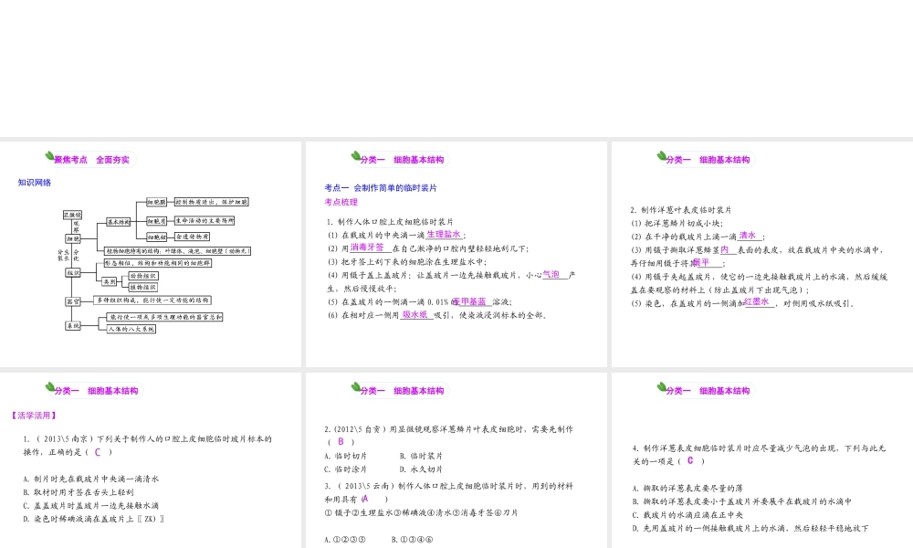Click the 系统 node in the mind map

[x=73, y=325]
